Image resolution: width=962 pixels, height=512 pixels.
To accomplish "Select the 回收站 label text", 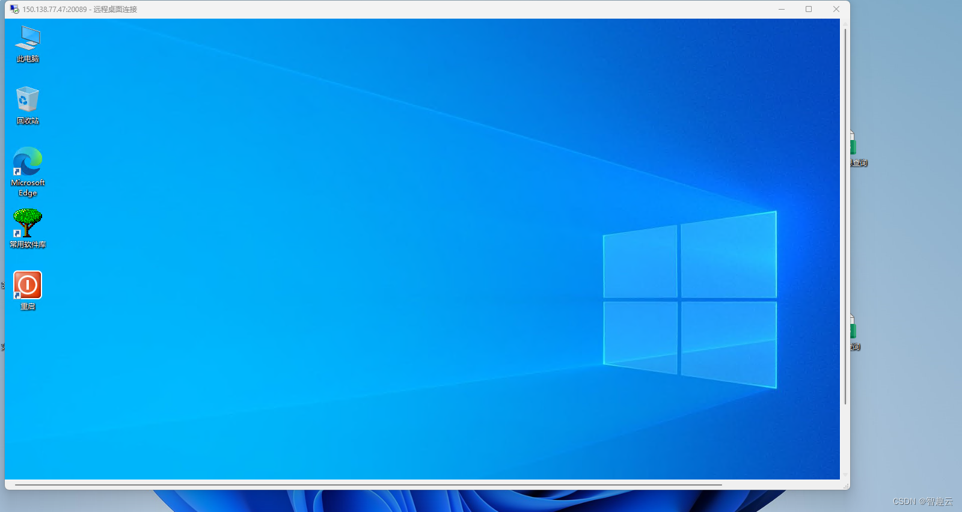I will click(x=28, y=121).
